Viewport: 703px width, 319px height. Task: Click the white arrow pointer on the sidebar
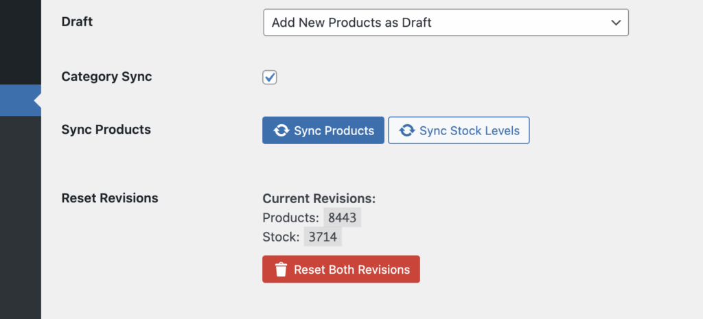coord(38,100)
